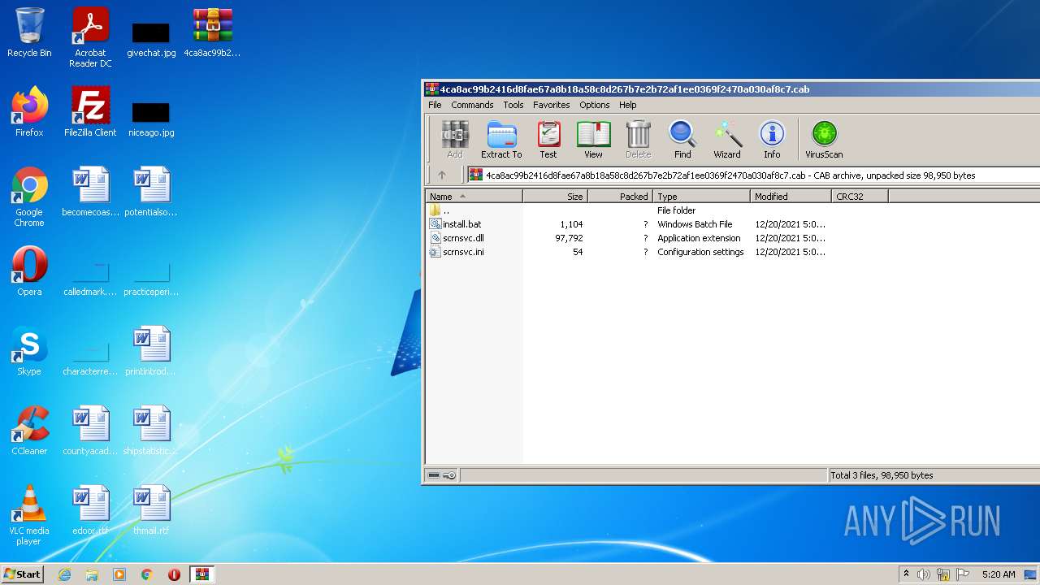Sort file list by Size column
This screenshot has width=1040, height=585.
coord(555,197)
